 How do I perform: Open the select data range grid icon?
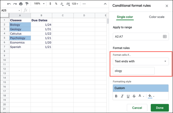pos(164,37)
